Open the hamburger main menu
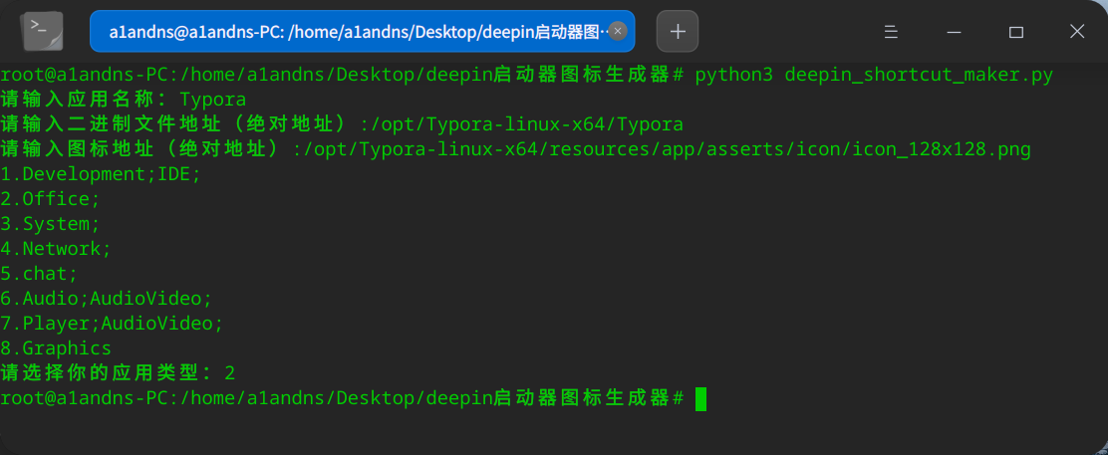Viewport: 1108px width, 455px height. [891, 32]
